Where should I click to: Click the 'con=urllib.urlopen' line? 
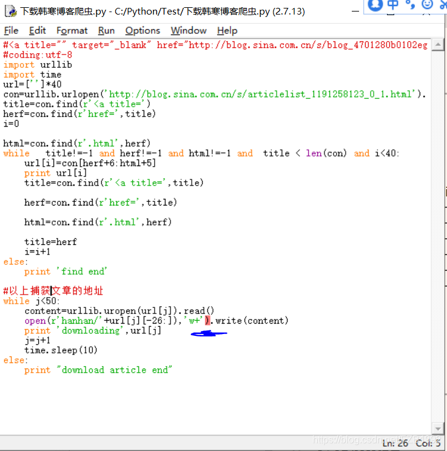tap(215, 94)
